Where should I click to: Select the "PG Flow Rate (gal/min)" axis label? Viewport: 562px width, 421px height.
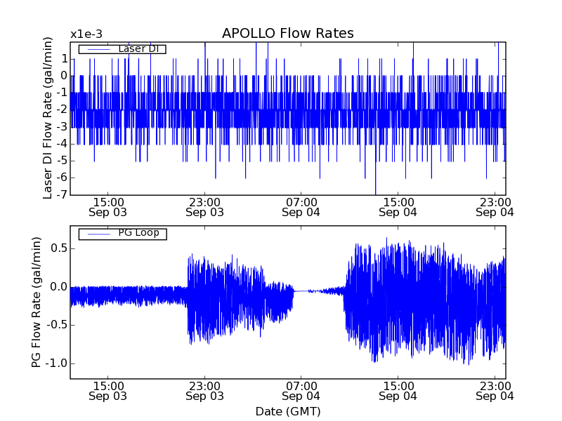[x=37, y=302]
